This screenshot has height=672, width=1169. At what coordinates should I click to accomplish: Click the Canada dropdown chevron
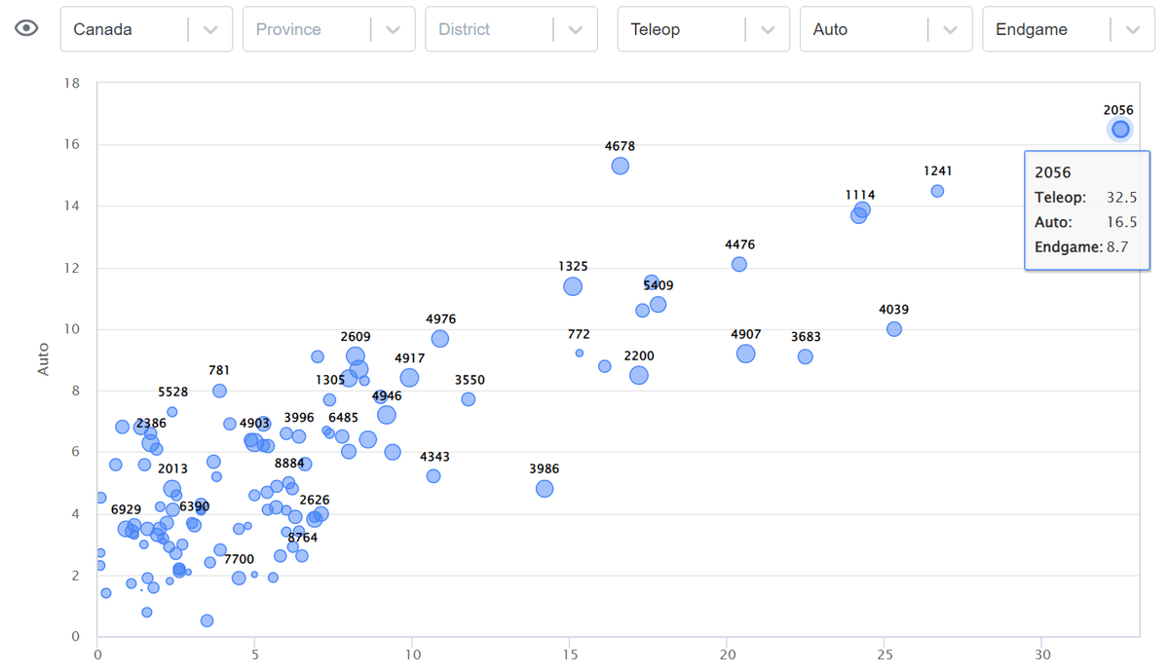(209, 28)
